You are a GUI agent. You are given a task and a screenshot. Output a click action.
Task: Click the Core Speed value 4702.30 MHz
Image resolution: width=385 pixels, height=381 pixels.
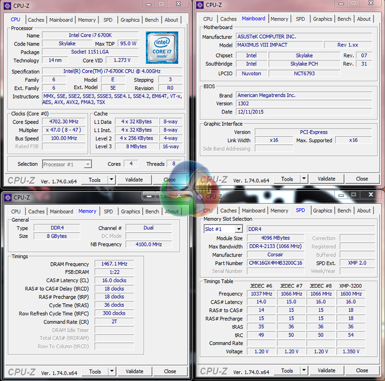coord(64,122)
